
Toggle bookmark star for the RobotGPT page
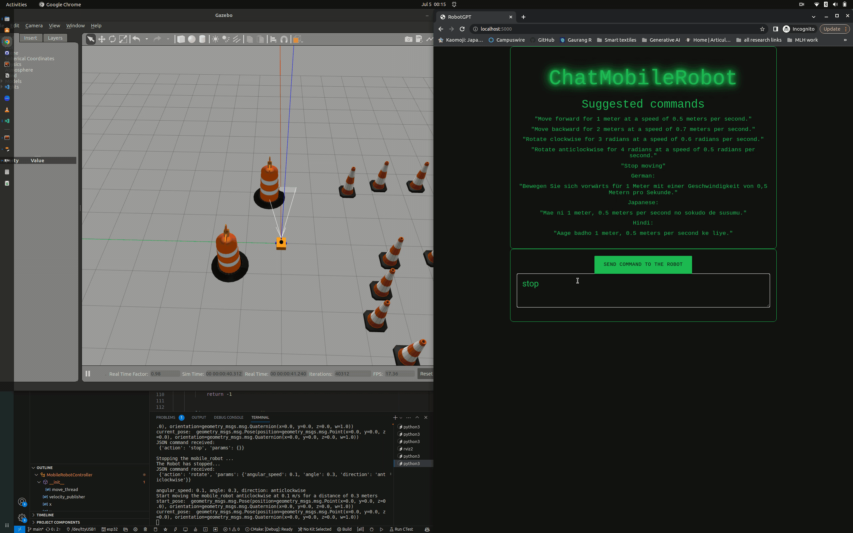pyautogui.click(x=762, y=29)
